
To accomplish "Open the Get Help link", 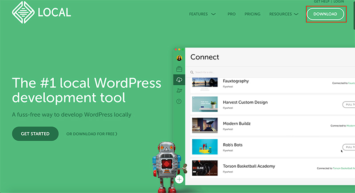I will 321,2.
